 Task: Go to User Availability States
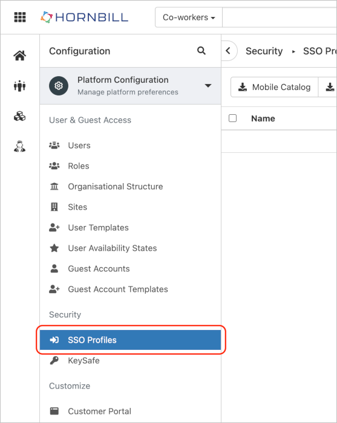[131, 248]
